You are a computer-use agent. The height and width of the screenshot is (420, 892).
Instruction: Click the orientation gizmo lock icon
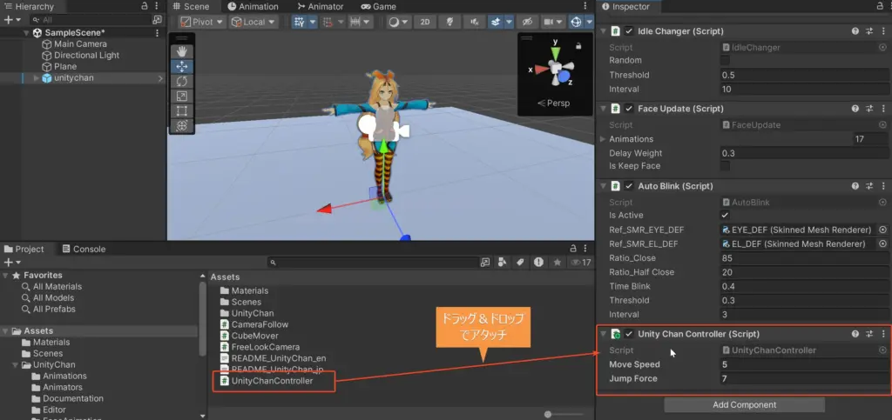pos(578,46)
